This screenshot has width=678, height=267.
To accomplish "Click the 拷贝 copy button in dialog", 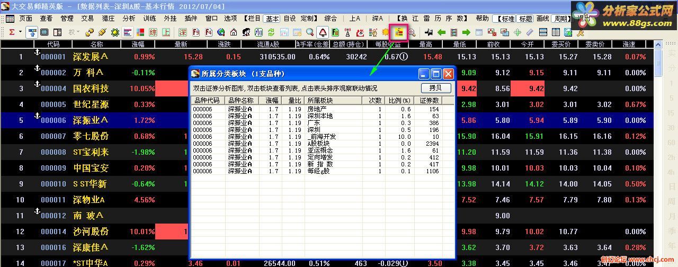I will point(436,88).
